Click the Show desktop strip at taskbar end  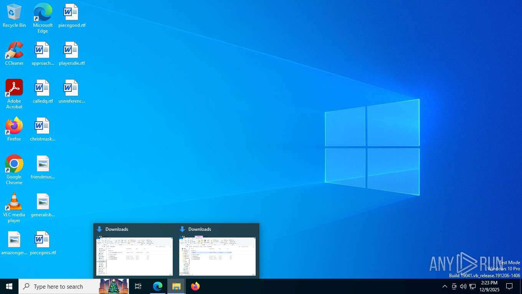(521, 286)
